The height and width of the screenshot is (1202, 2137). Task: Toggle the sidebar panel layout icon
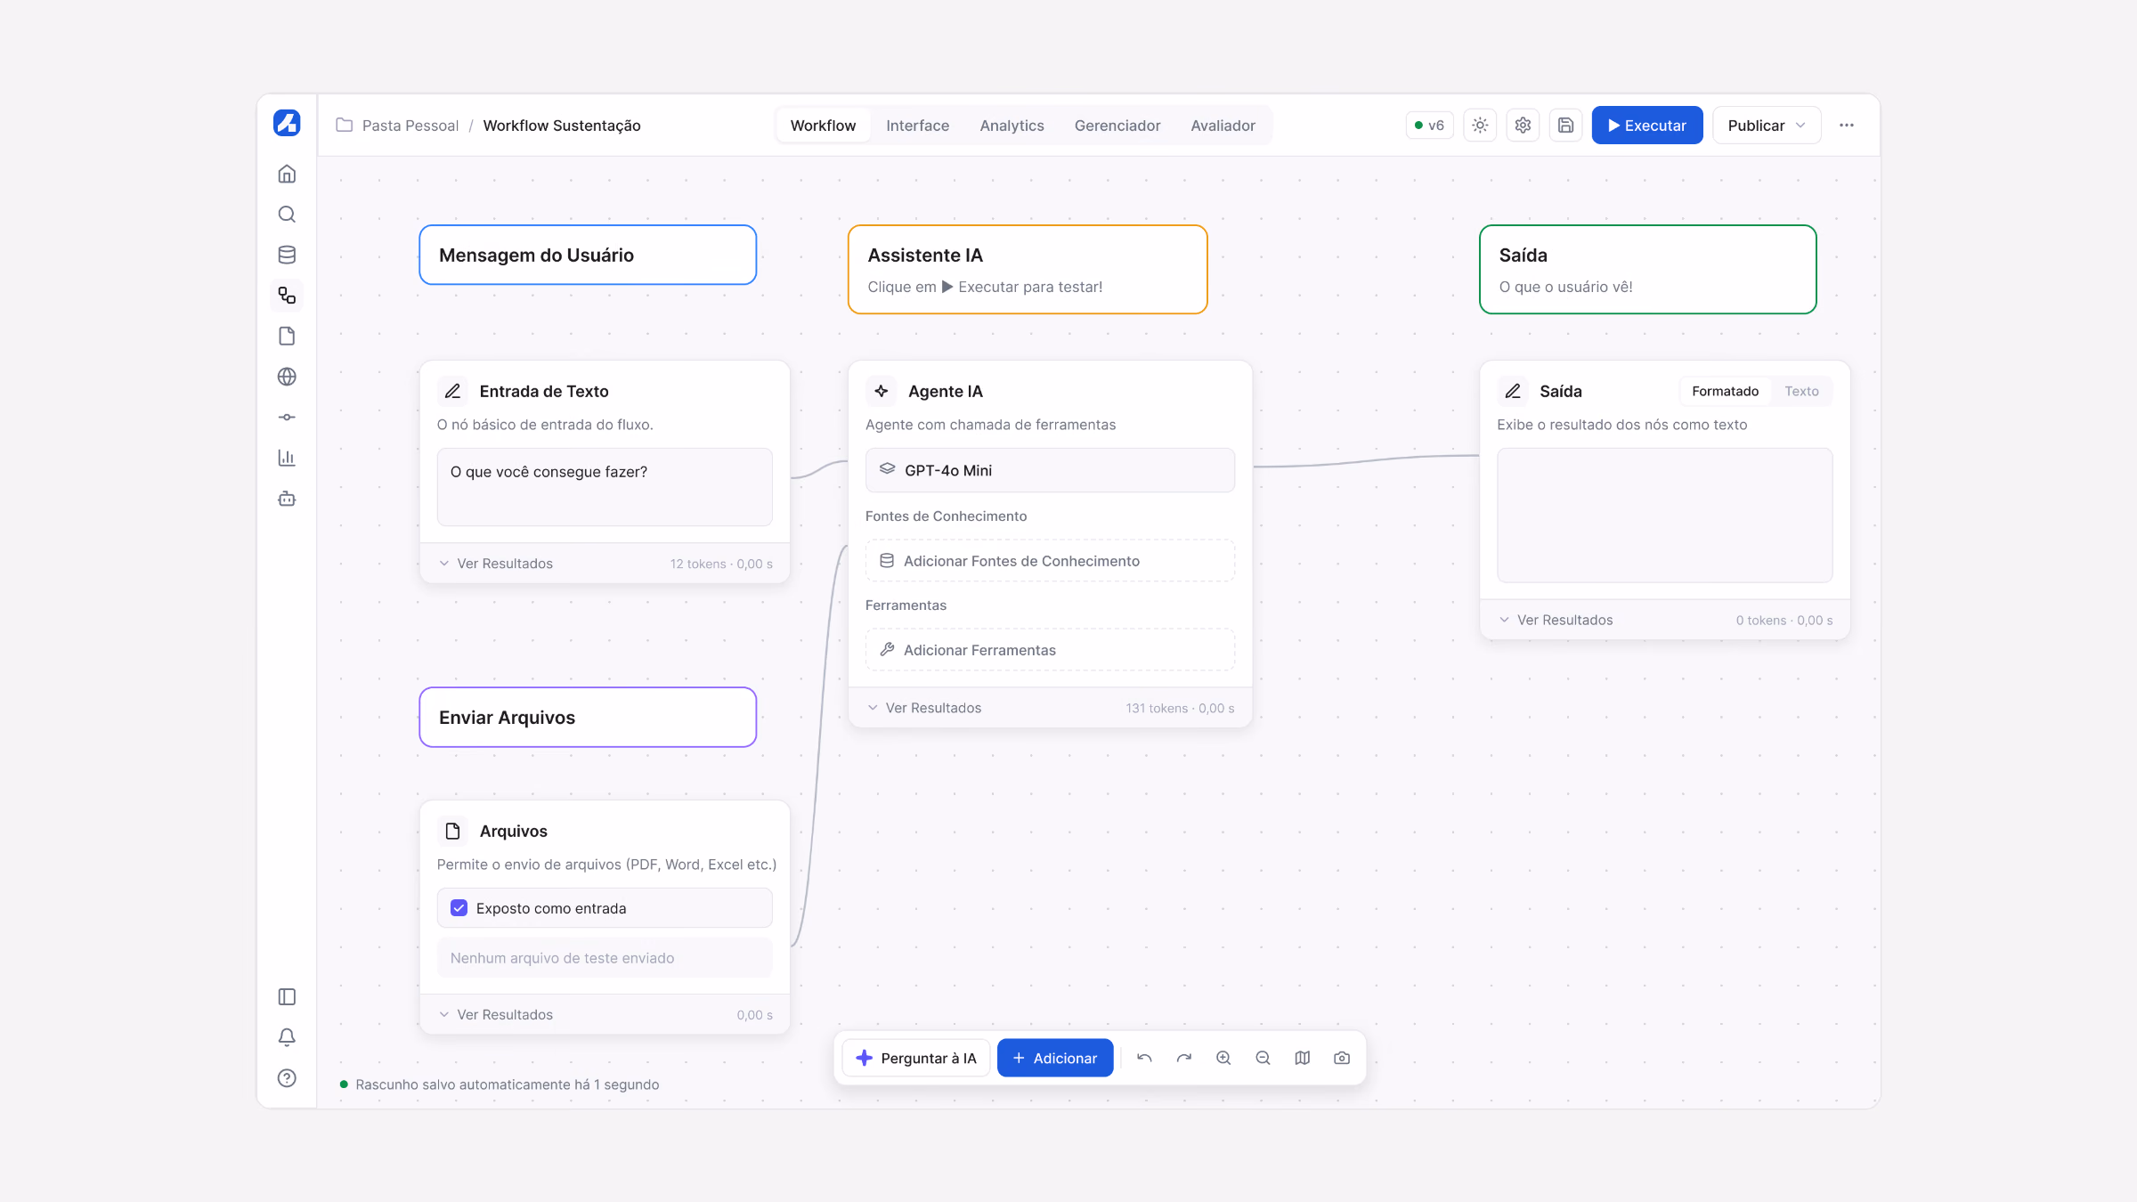287,997
